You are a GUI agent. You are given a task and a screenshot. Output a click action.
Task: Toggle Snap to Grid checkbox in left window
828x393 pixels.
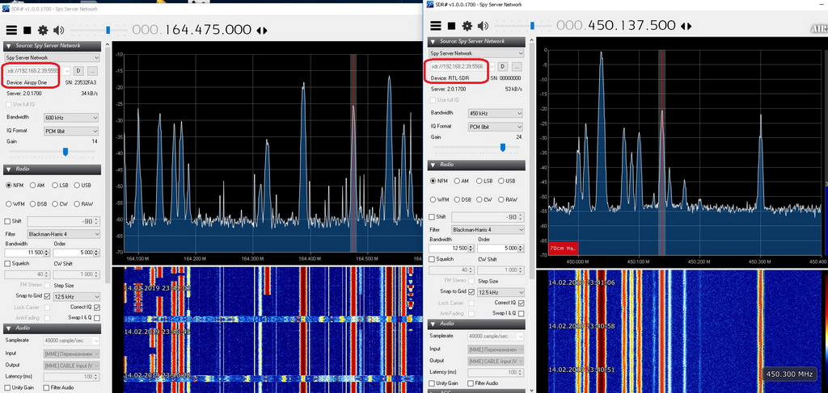[x=48, y=297]
